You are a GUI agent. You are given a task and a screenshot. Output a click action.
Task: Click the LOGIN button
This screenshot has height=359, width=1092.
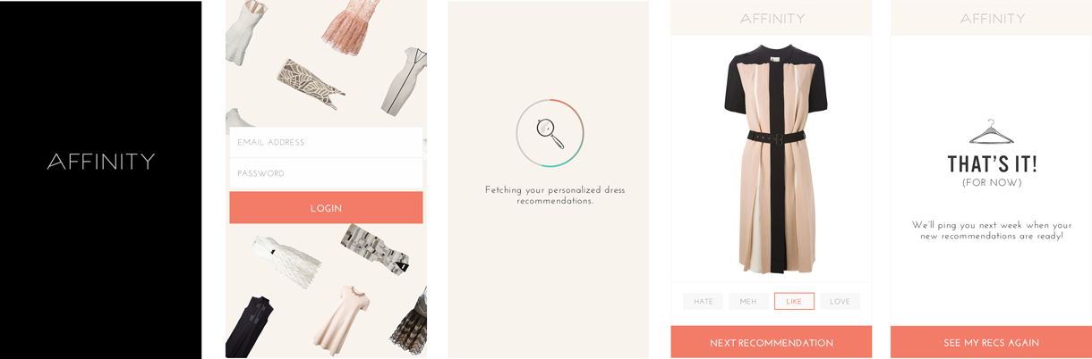[x=326, y=208]
